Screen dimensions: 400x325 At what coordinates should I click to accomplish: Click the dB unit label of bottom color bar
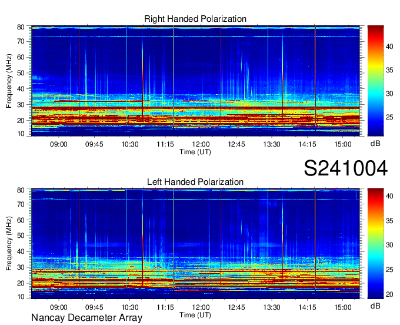coord(375,306)
